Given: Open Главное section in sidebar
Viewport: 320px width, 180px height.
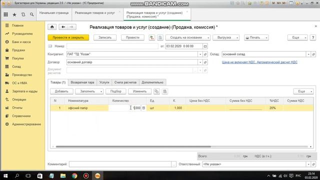Looking at the screenshot, I should coord(18,25).
